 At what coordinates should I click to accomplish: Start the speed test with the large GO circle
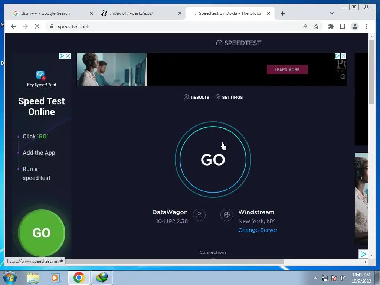click(213, 160)
